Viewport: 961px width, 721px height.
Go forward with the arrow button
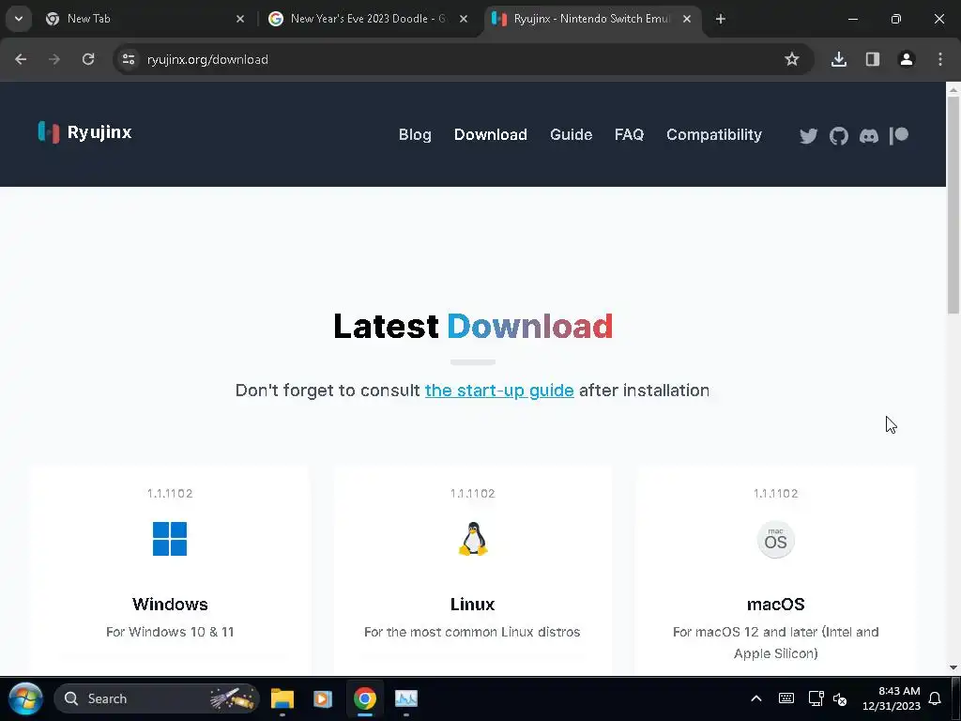[54, 59]
